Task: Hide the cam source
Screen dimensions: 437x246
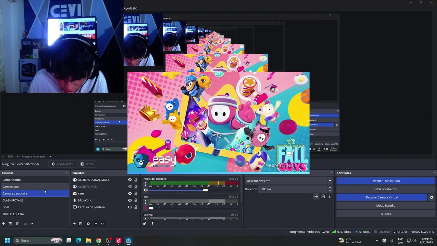Action: (130, 193)
